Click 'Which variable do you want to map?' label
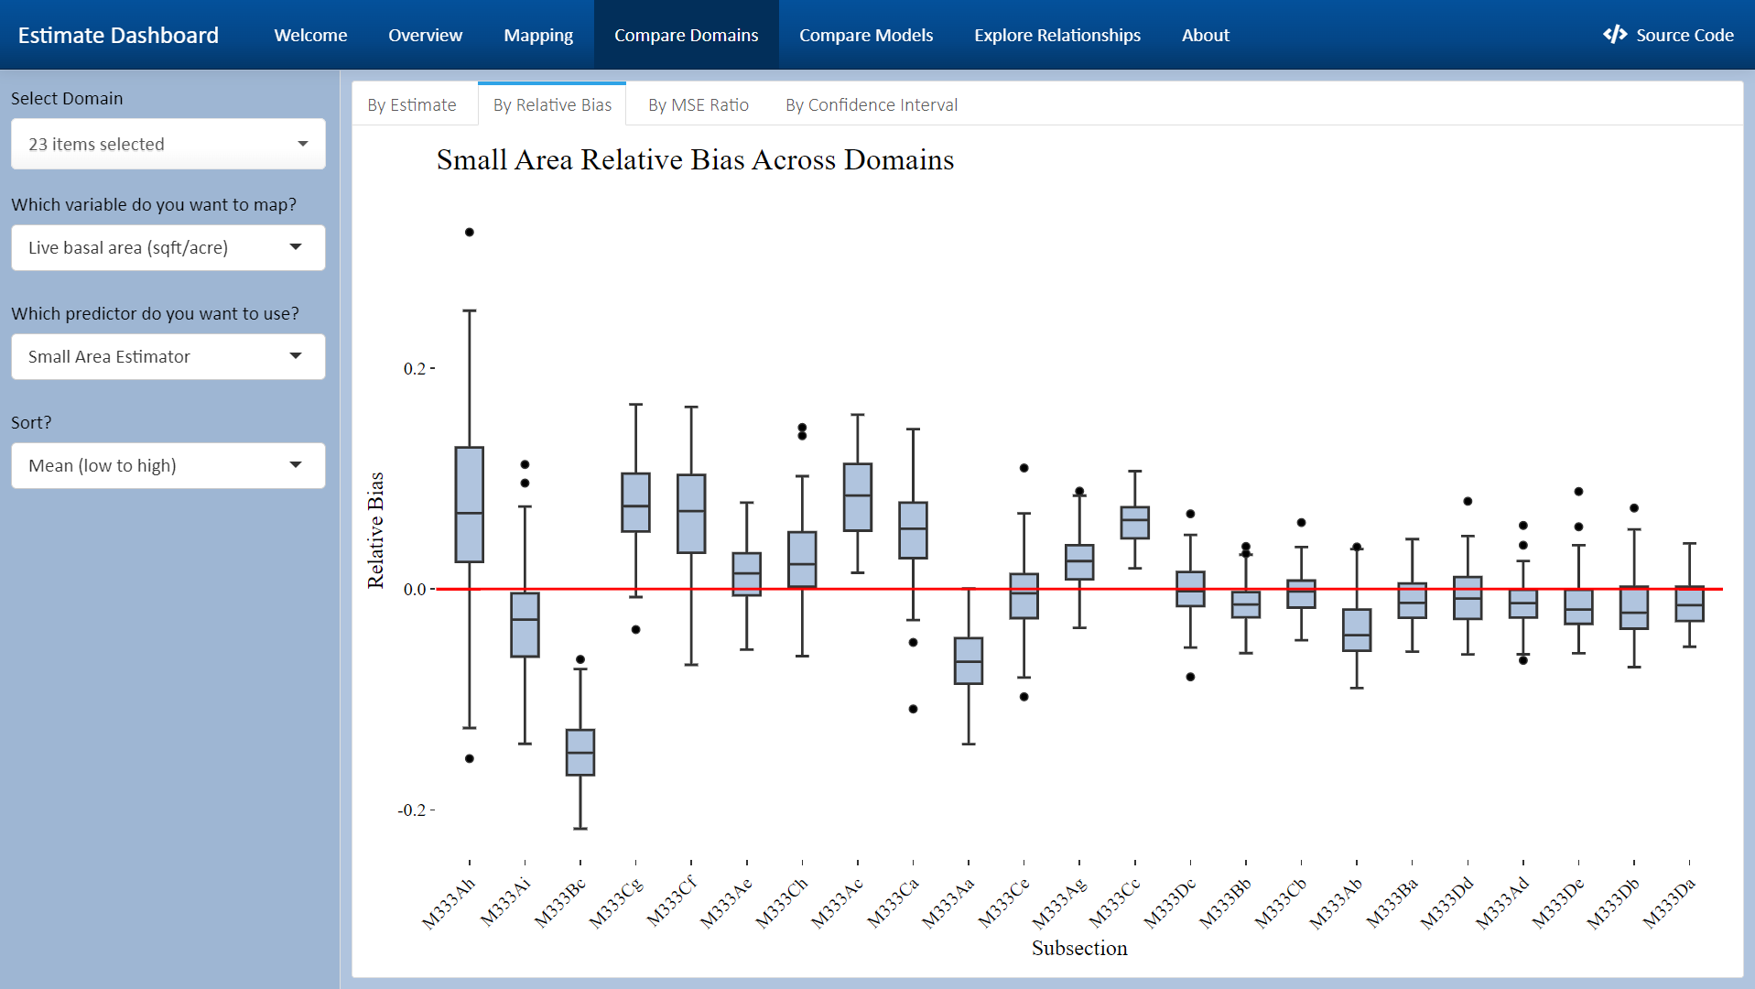 154,204
